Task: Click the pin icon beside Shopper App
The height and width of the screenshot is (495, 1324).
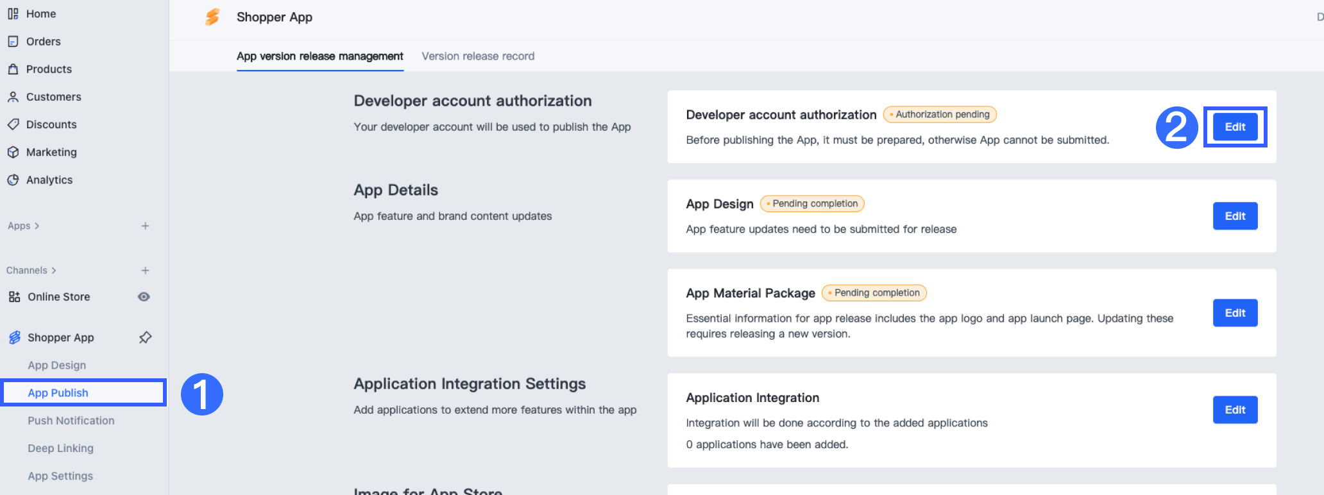Action: pos(146,337)
